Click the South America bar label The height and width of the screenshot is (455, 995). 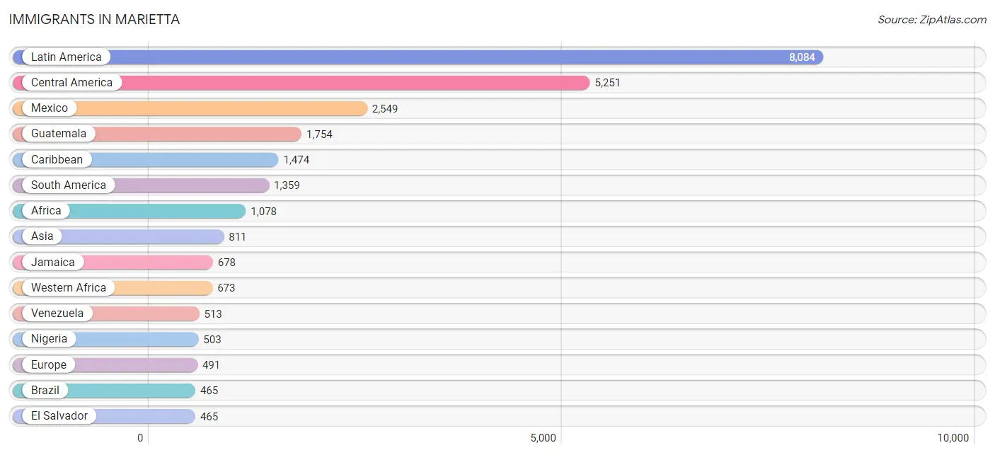[68, 185]
